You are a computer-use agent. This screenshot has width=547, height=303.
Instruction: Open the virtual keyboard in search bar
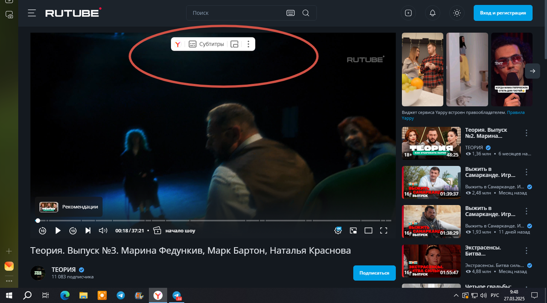pos(291,13)
